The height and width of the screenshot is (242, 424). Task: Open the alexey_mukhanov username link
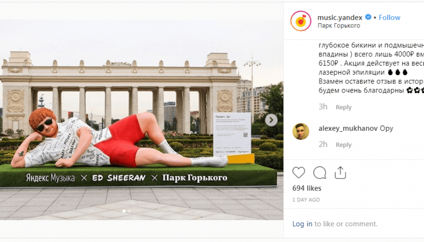coord(348,129)
